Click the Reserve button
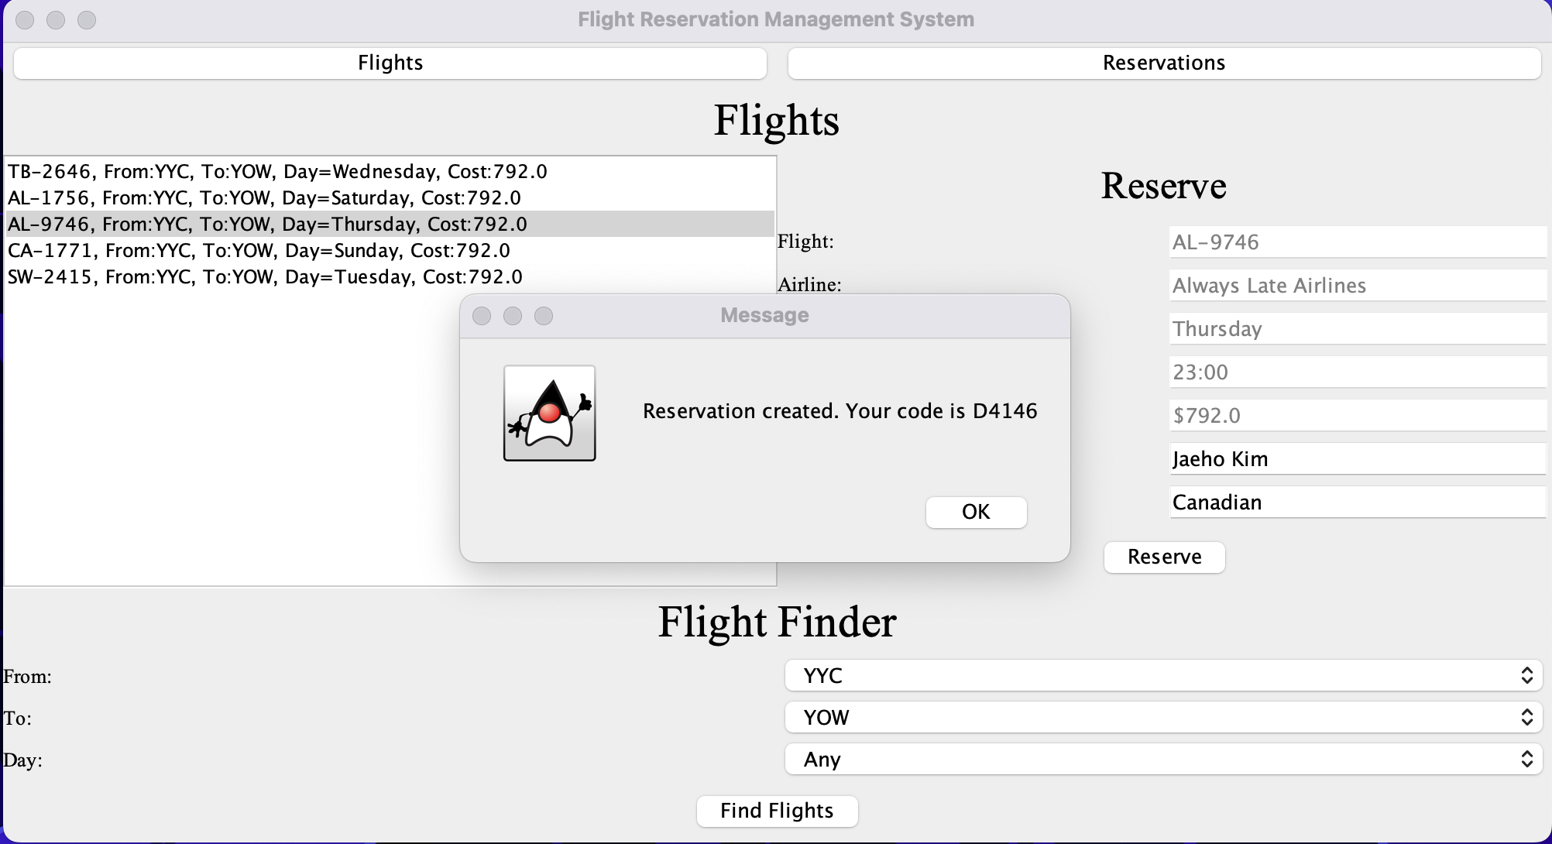This screenshot has width=1552, height=844. [x=1164, y=557]
